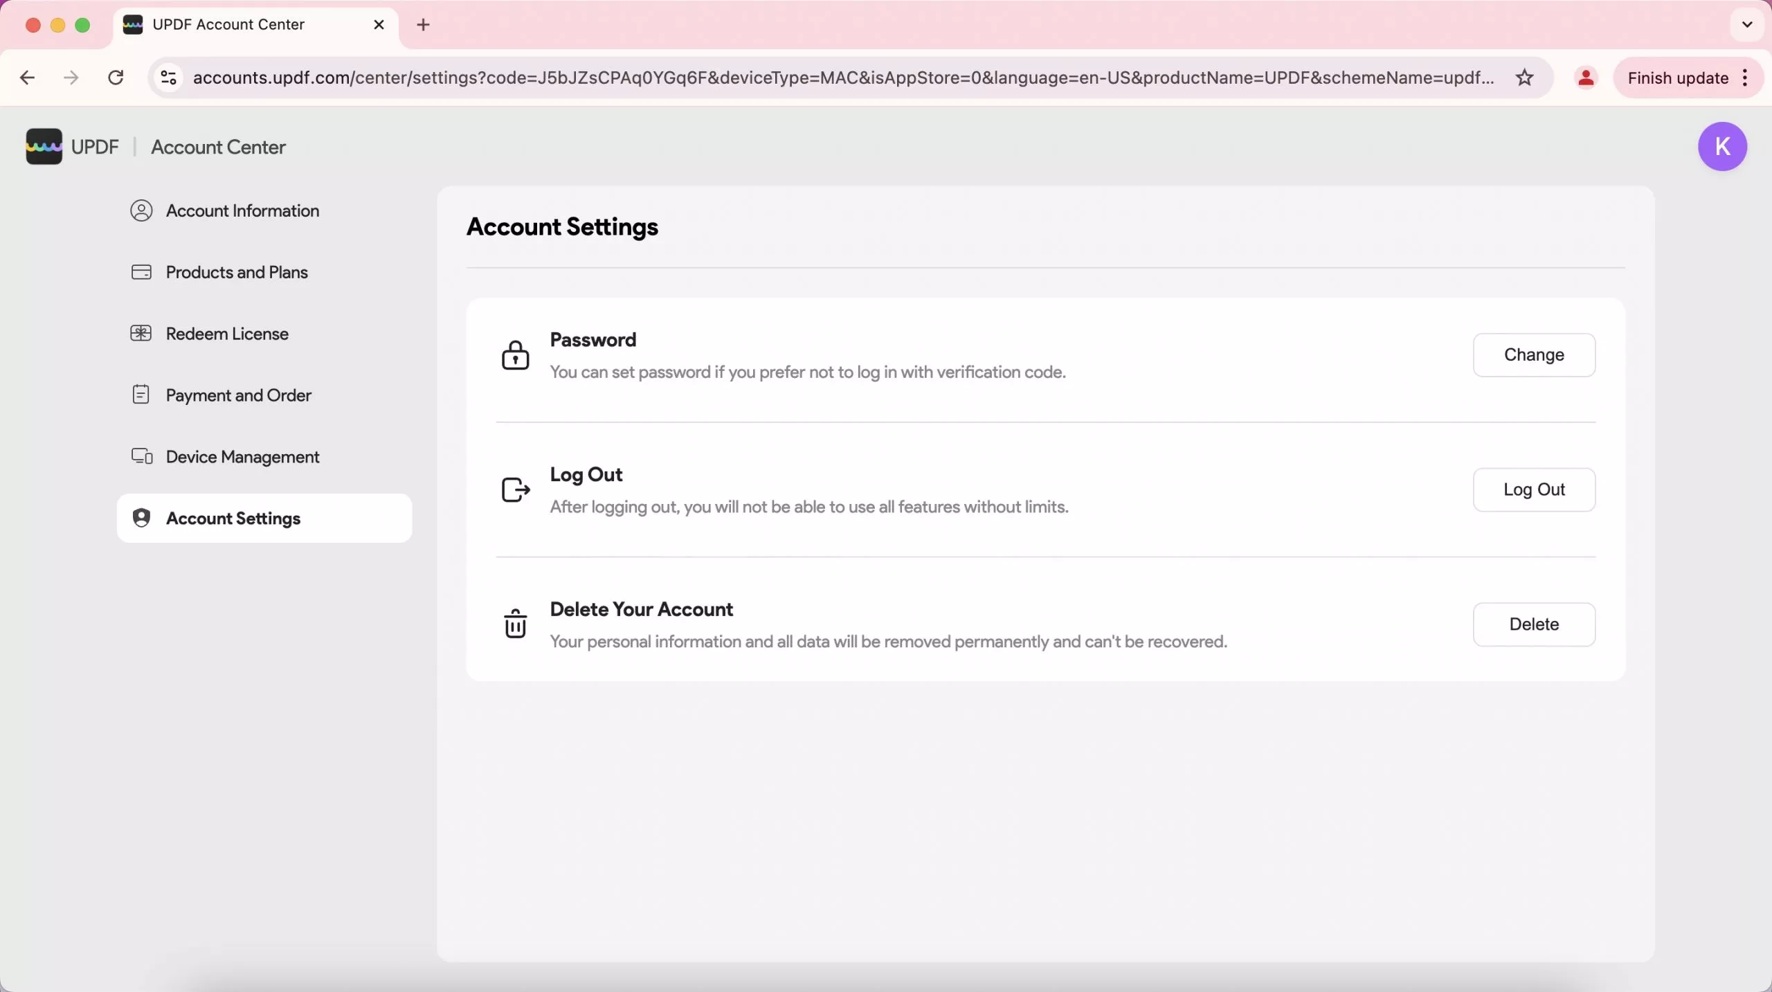Go to Products and Plans
The height and width of the screenshot is (992, 1772).
click(236, 272)
